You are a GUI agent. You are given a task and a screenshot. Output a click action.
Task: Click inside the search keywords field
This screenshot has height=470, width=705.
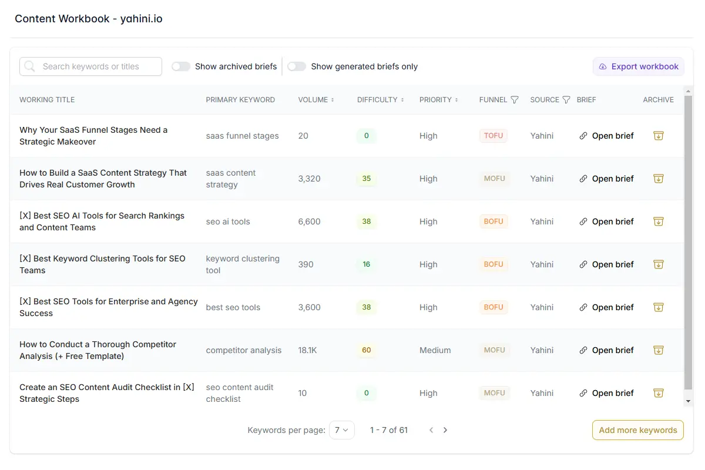coord(94,66)
